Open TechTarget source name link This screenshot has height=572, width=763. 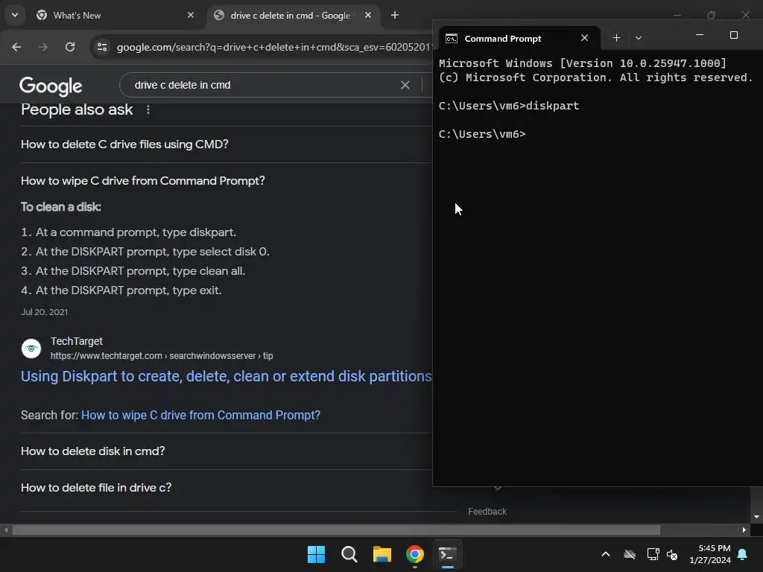pyautogui.click(x=77, y=341)
